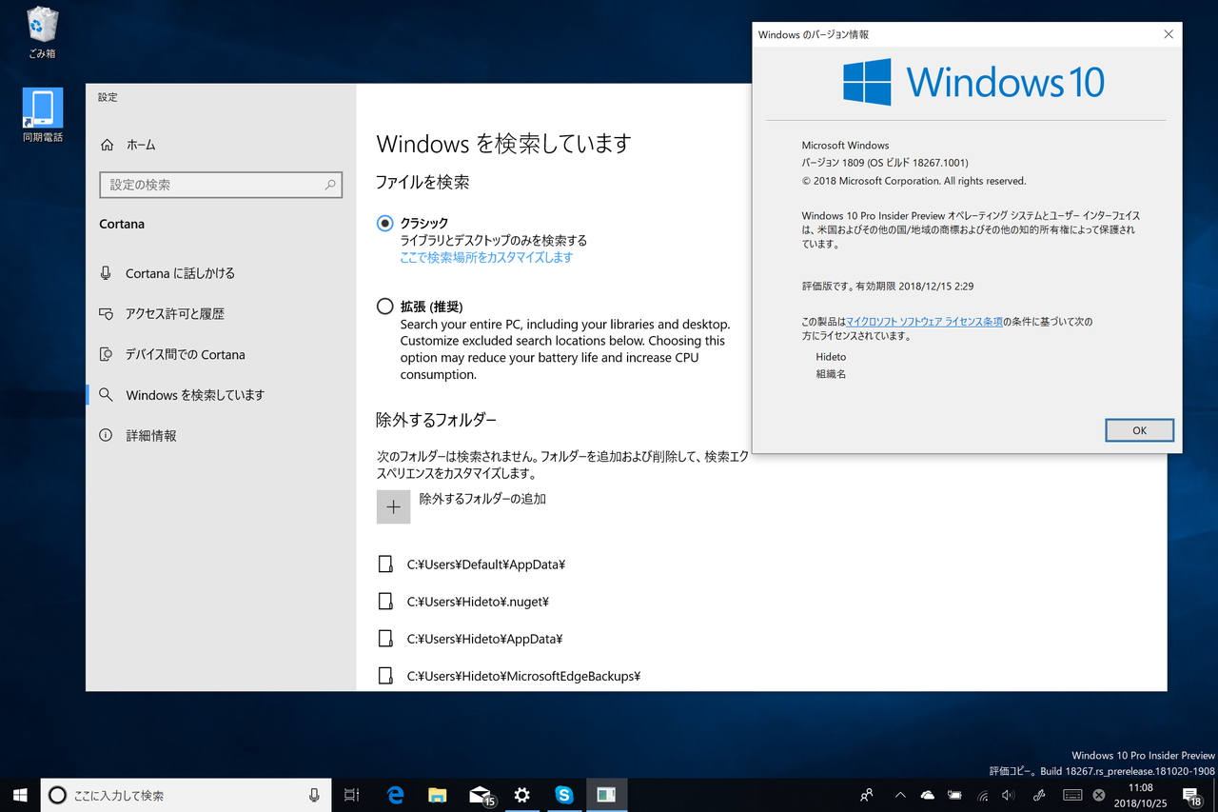Image resolution: width=1218 pixels, height=812 pixels.
Task: Select the 拡張 (推奨) search option
Action: coord(384,307)
